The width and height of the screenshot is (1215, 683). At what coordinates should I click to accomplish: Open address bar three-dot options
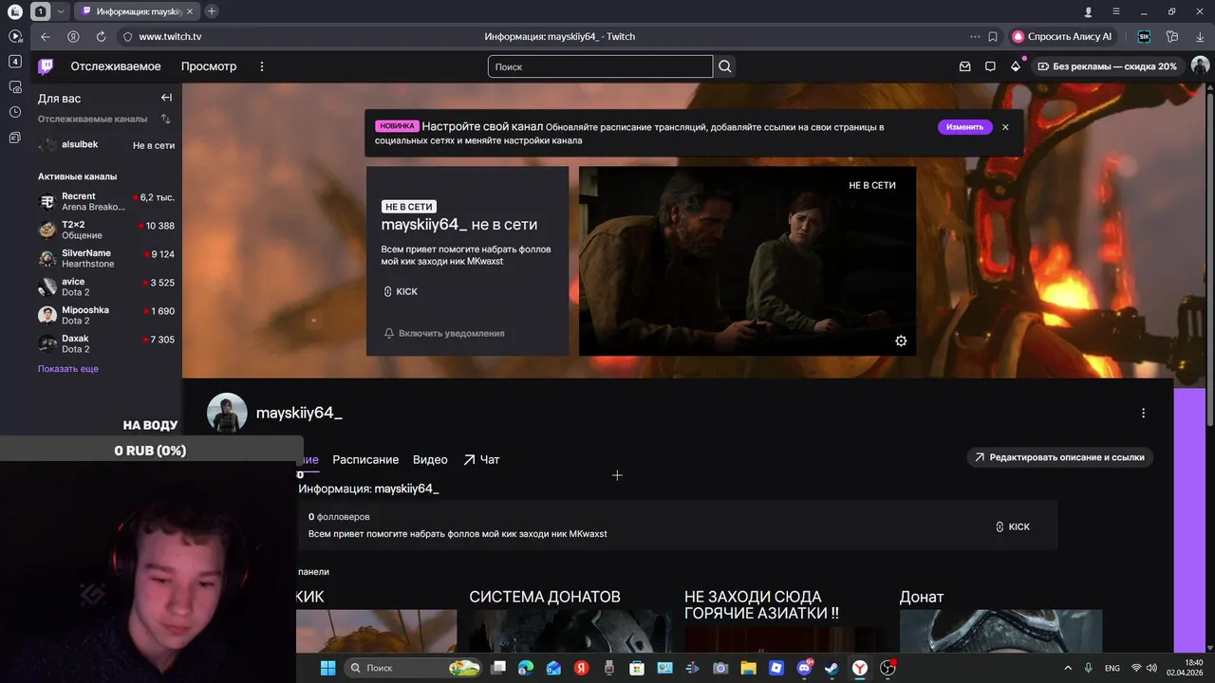tap(974, 36)
